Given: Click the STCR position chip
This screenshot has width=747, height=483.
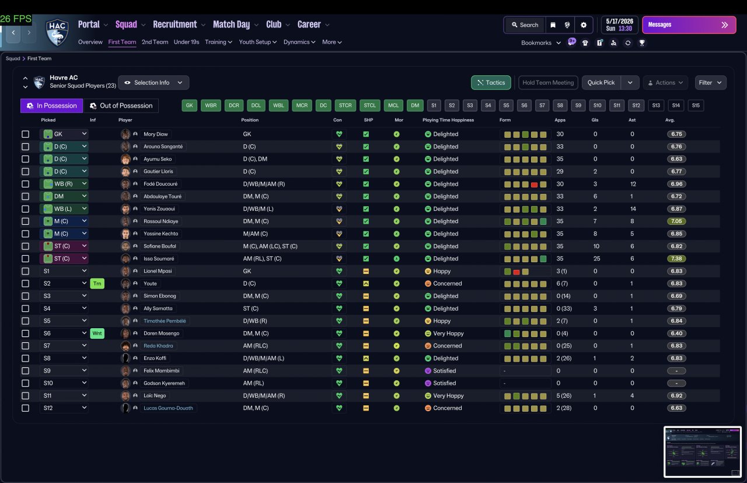Looking at the screenshot, I should coord(345,106).
